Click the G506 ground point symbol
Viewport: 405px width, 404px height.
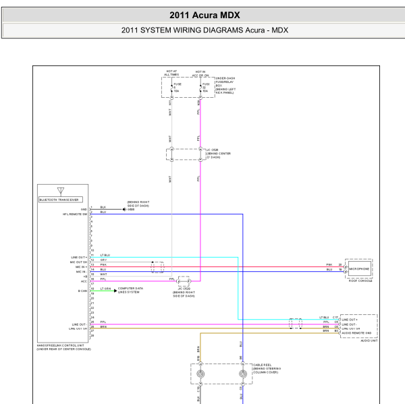coord(124,209)
